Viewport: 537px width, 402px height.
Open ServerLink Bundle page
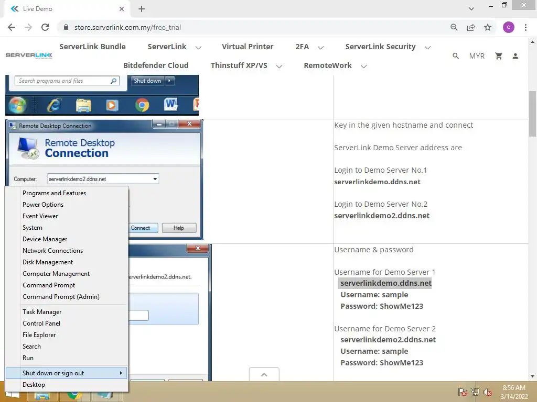pos(92,47)
